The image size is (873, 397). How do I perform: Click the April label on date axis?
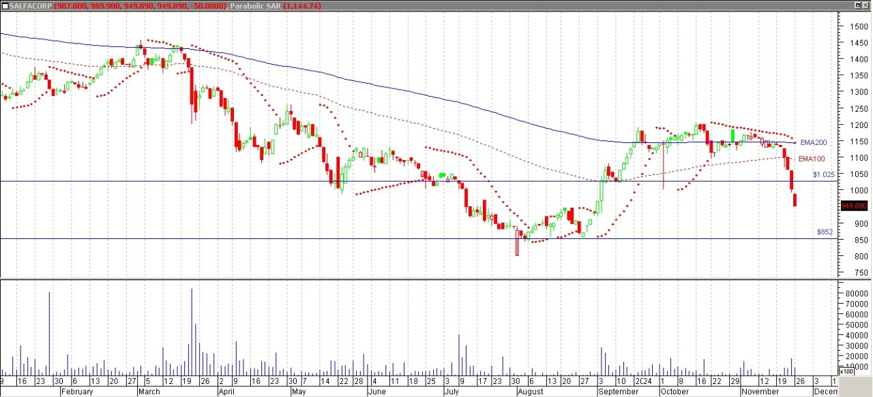226,392
